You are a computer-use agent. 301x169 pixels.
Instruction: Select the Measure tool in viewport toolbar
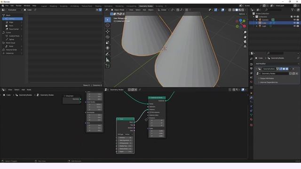point(108,60)
